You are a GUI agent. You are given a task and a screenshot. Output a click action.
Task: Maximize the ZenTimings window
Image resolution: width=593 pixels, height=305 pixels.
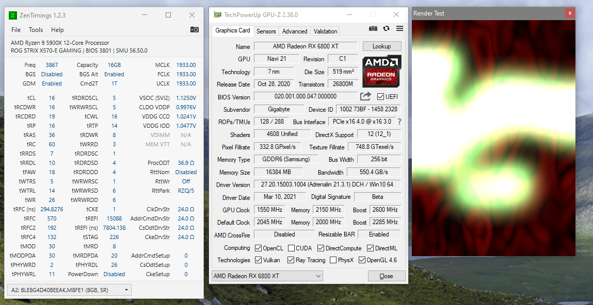(168, 15)
